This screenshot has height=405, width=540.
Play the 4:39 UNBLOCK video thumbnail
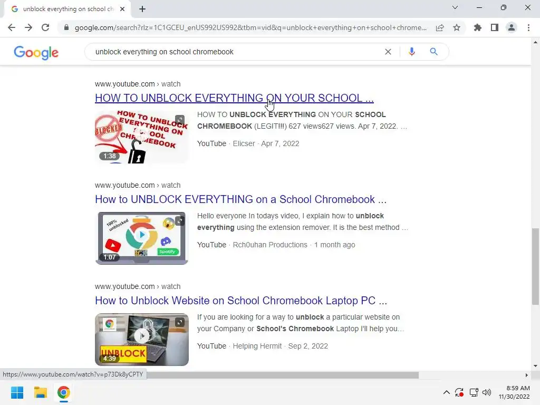[x=141, y=339]
